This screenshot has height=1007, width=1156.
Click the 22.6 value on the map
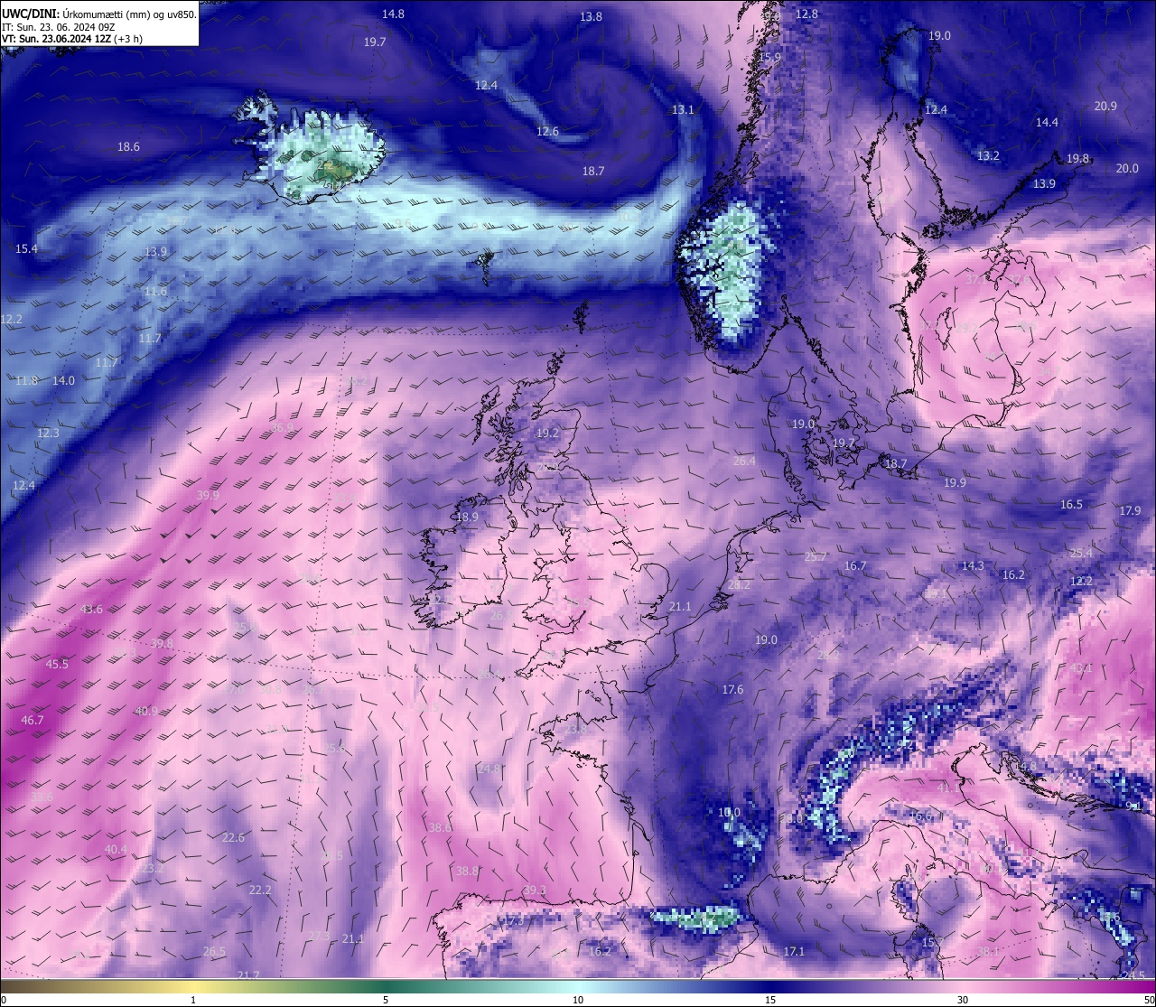click(233, 837)
